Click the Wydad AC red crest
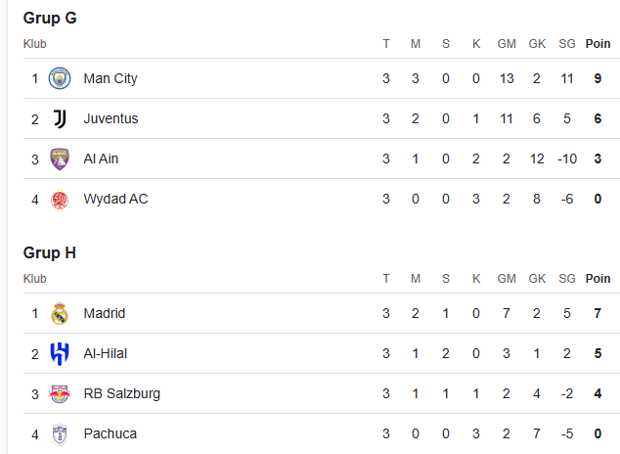Image resolution: width=620 pixels, height=454 pixels. (60, 200)
